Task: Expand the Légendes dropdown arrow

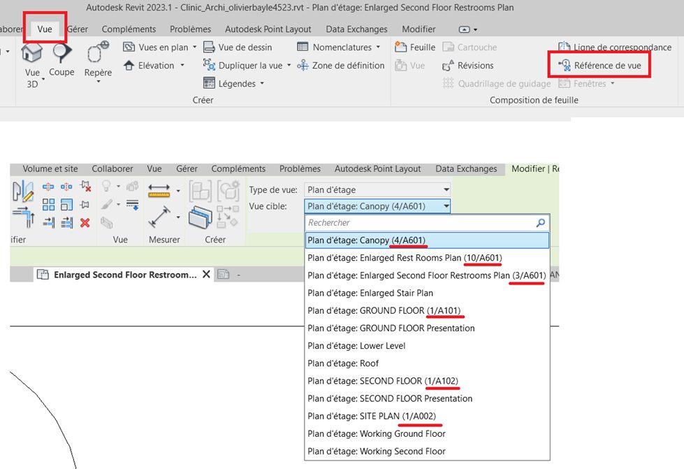Action: pyautogui.click(x=262, y=83)
